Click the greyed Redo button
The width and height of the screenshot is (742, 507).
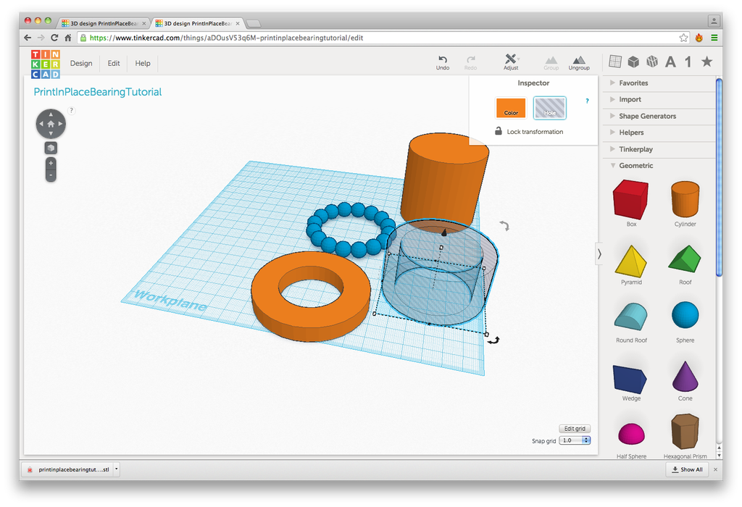click(x=470, y=62)
